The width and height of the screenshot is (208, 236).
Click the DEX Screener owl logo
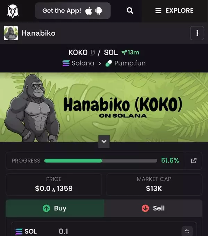(13, 11)
